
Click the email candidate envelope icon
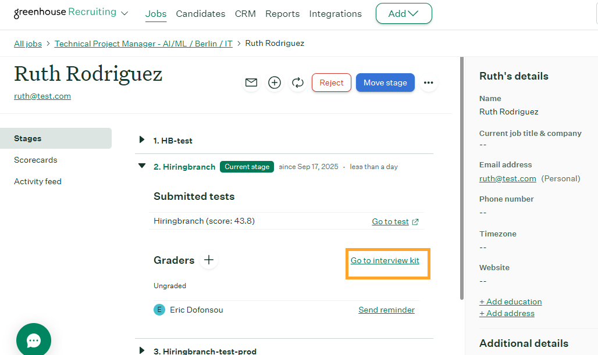point(251,83)
